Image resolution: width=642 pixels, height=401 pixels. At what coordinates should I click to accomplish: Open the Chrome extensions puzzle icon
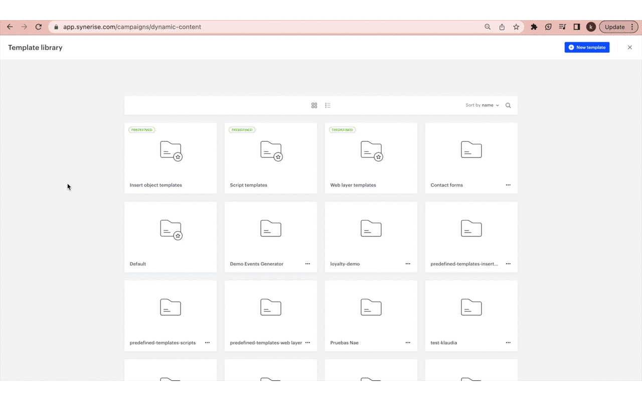click(x=534, y=27)
